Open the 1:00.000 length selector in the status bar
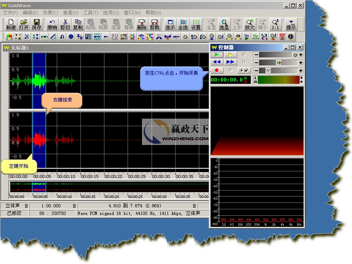 coord(74,206)
